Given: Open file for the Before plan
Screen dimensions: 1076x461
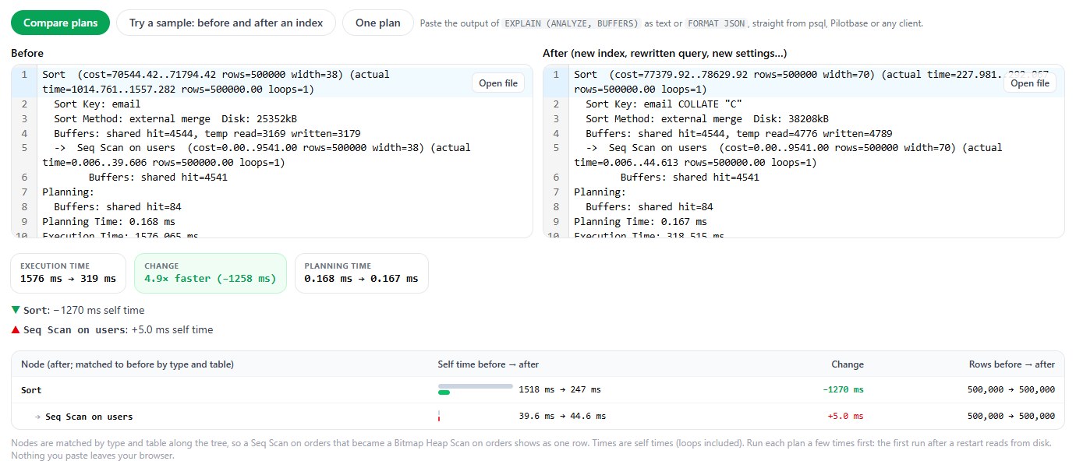Looking at the screenshot, I should (x=498, y=83).
